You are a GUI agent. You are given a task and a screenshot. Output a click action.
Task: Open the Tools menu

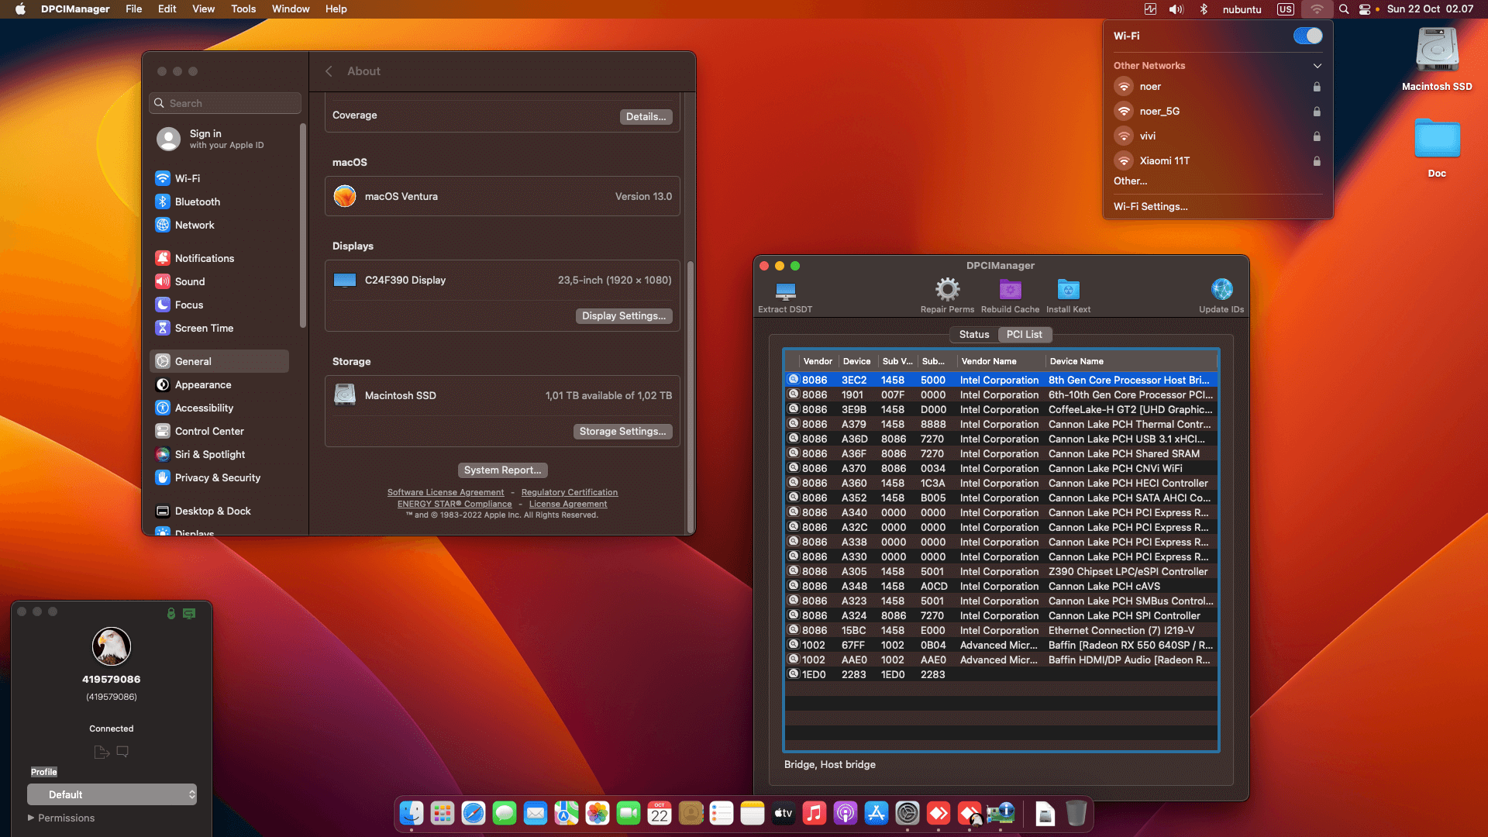(243, 9)
